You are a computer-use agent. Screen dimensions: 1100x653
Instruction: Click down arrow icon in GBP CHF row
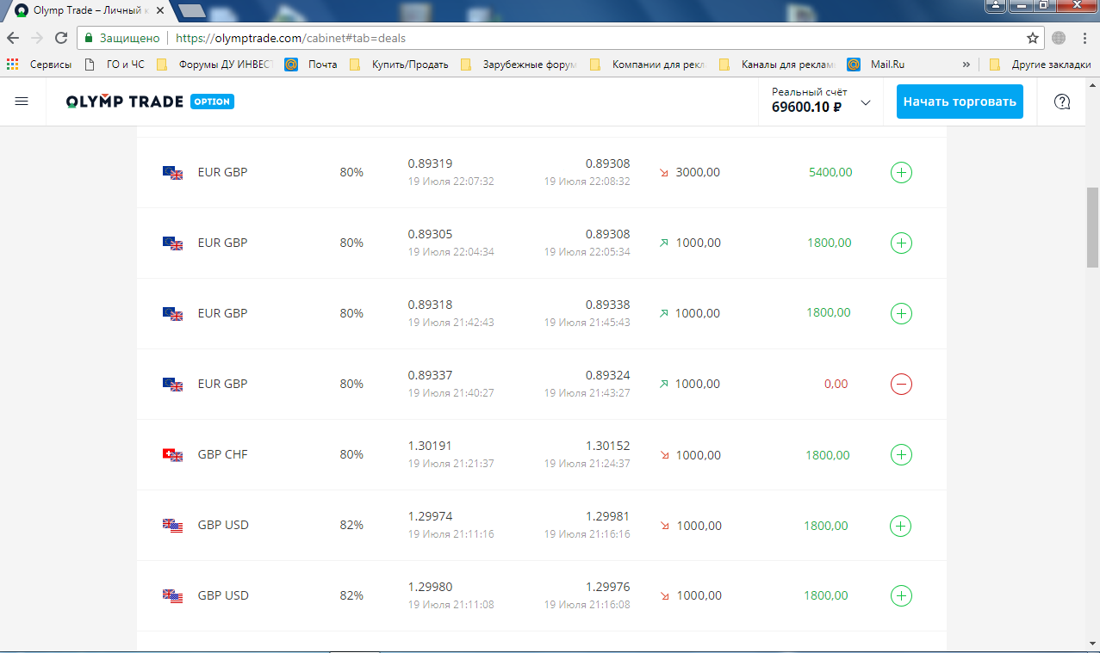click(664, 455)
